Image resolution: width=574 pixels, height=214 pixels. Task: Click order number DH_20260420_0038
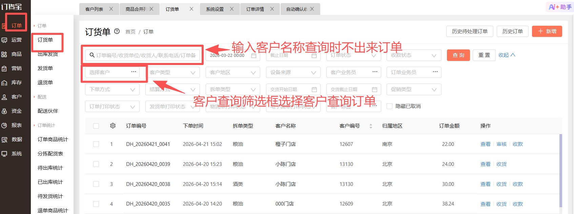[148, 184]
